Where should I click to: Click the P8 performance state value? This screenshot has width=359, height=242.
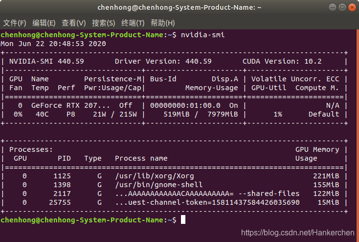click(71, 114)
